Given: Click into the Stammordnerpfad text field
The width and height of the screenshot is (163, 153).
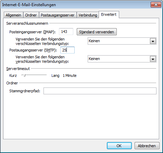Looking at the screenshot, I should [100, 91].
